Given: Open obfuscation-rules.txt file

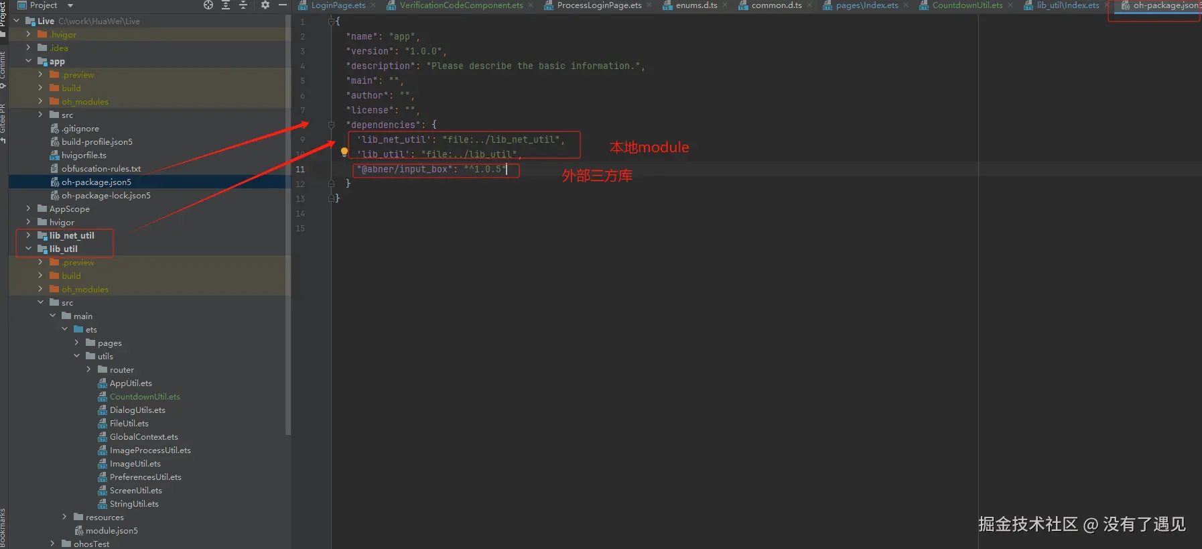Looking at the screenshot, I should pyautogui.click(x=101, y=168).
